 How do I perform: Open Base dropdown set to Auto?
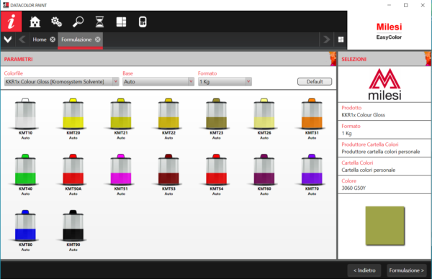(x=158, y=82)
